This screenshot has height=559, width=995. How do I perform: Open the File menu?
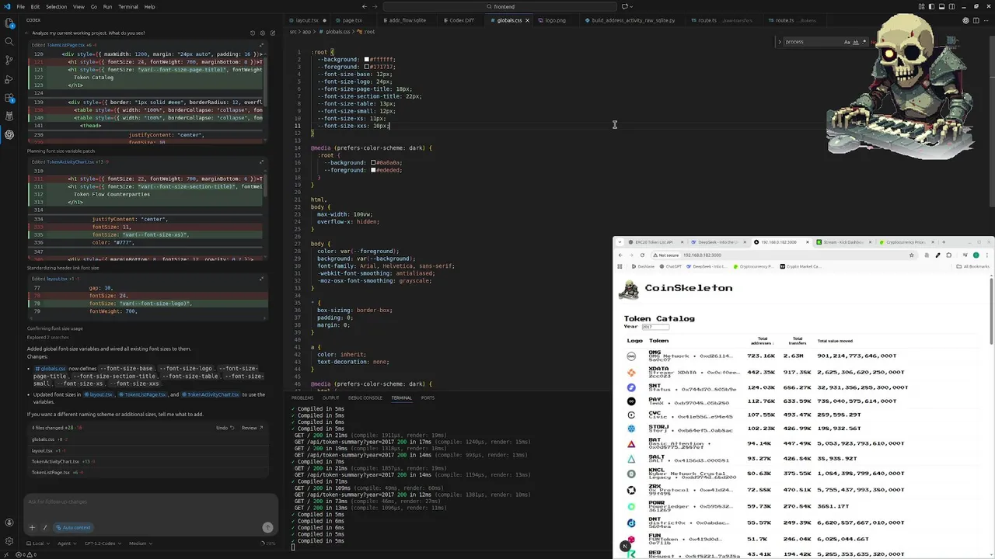point(20,6)
